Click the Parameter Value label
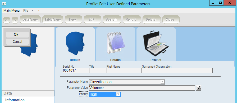237x103 pixels. click(77, 88)
